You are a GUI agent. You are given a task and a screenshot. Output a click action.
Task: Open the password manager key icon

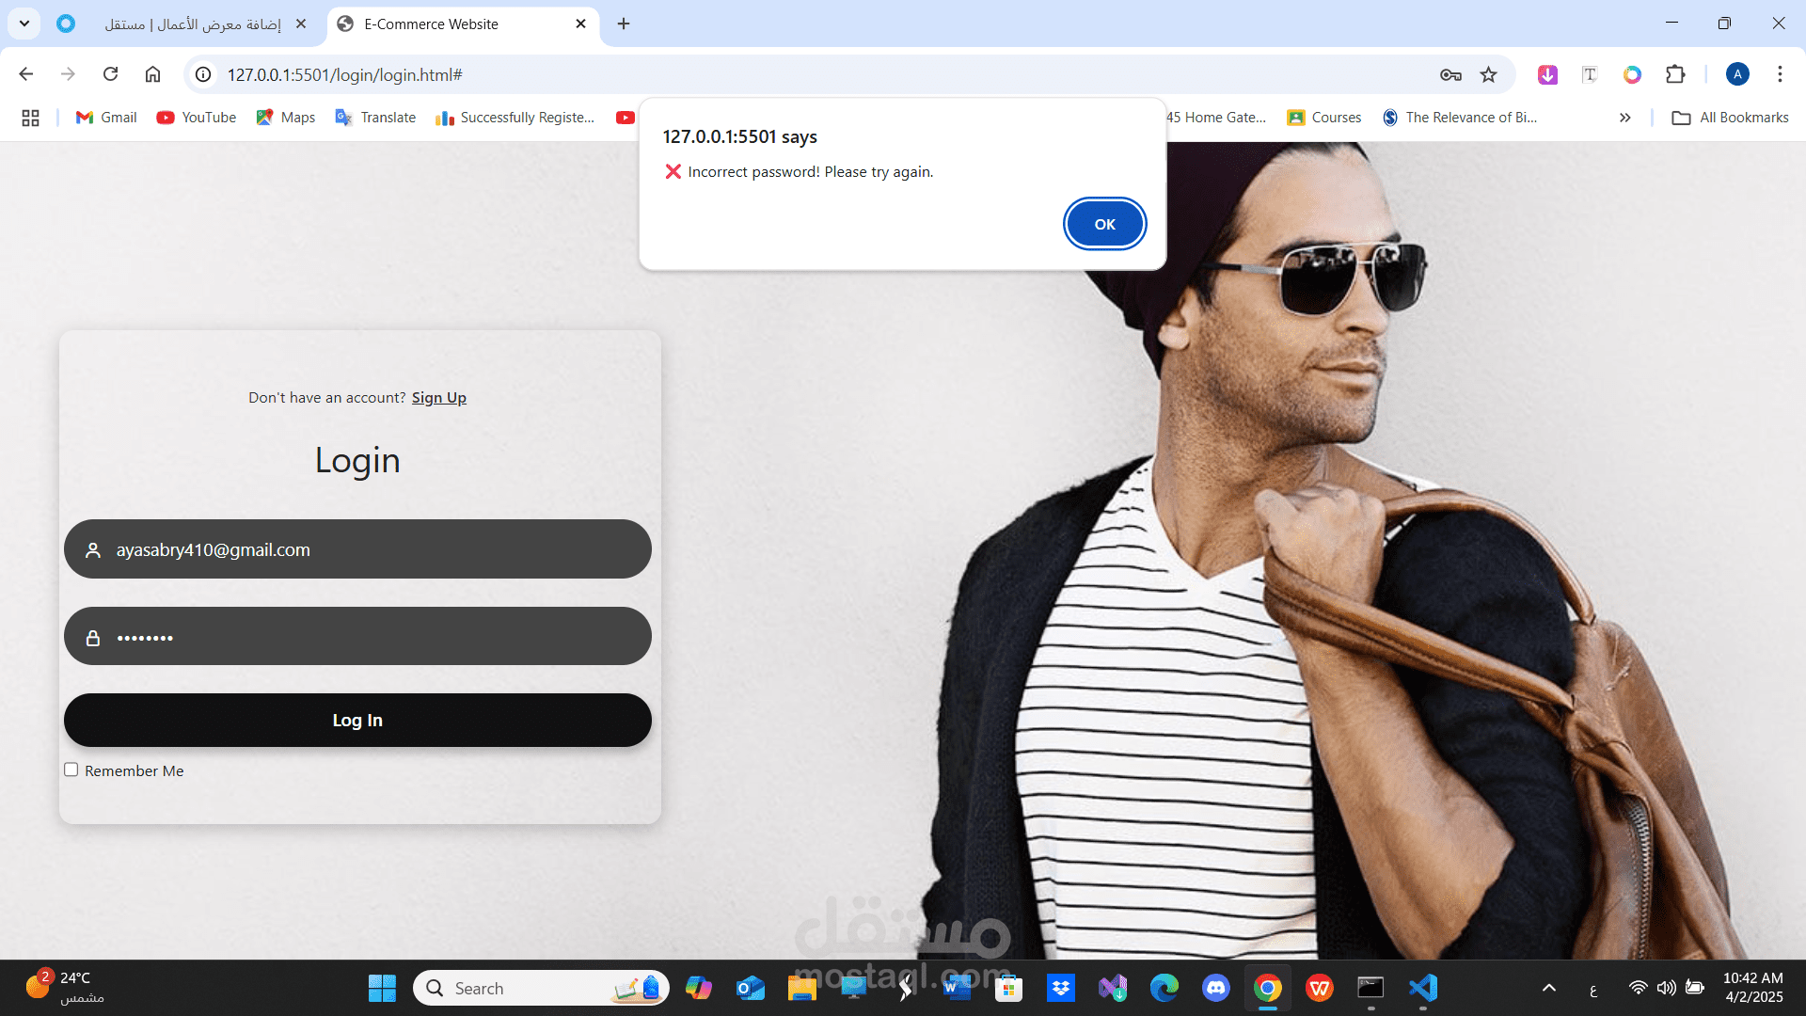[1450, 74]
